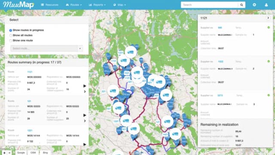275x155 pixels.
Task: Open settings via the gear icon
Action: click(x=254, y=5)
